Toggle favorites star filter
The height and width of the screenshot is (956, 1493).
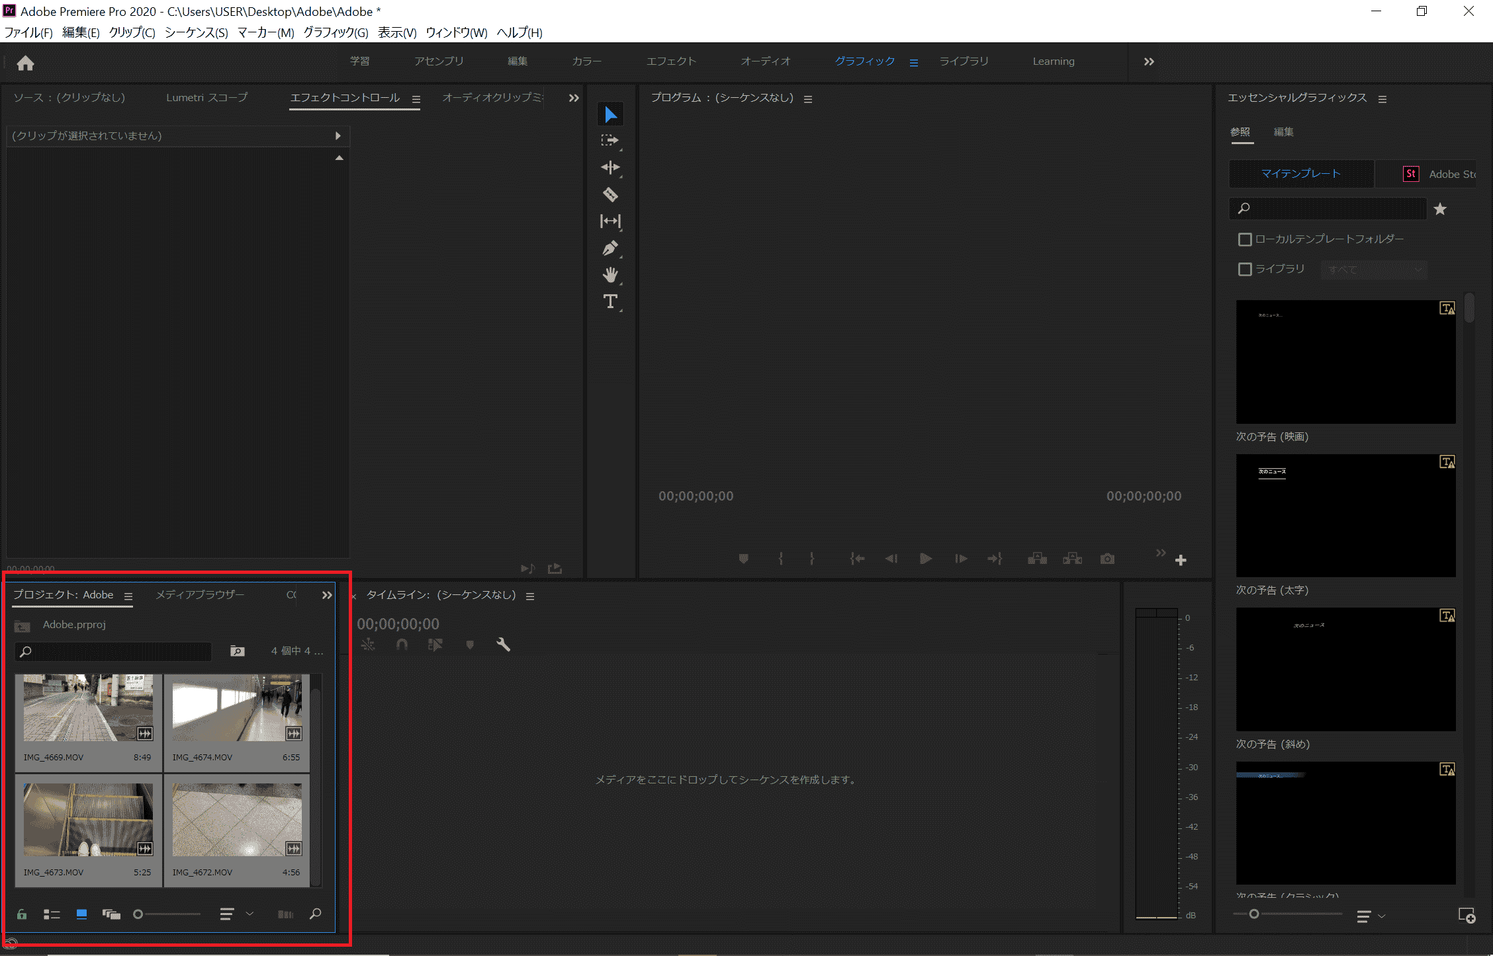click(x=1440, y=210)
